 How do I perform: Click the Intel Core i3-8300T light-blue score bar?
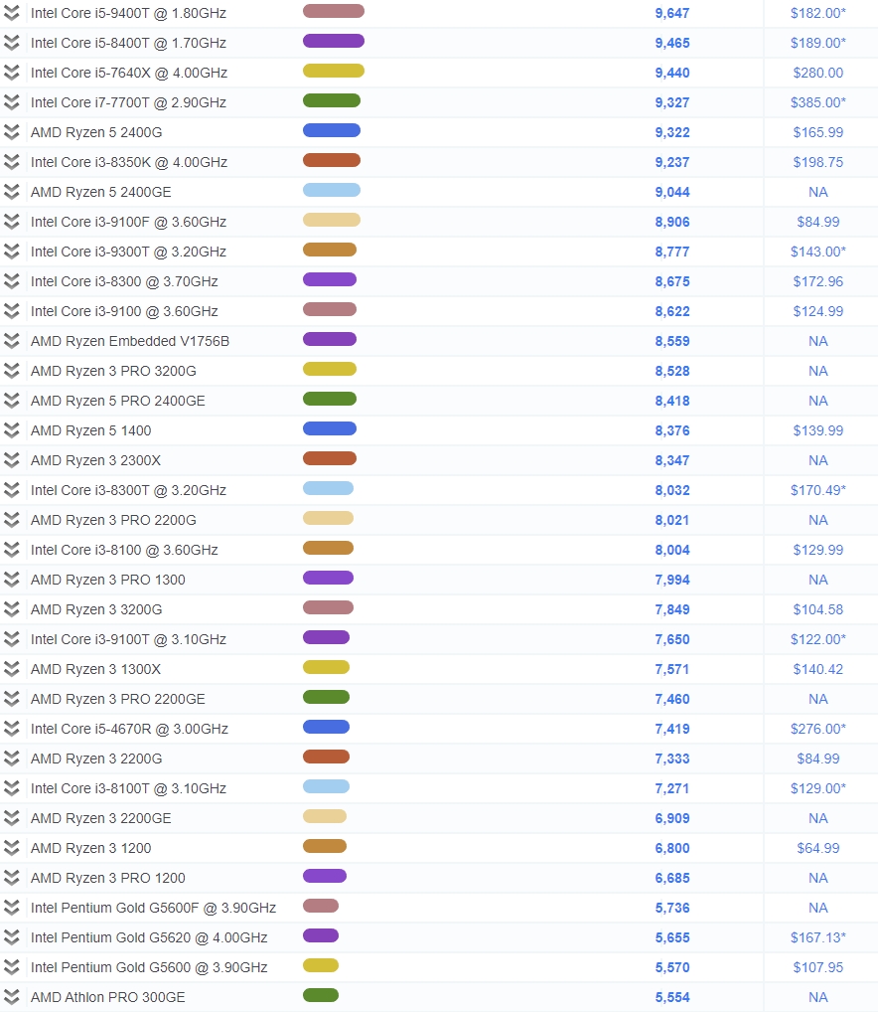pos(328,488)
